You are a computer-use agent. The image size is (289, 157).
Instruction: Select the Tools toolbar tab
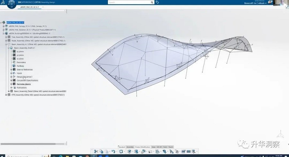(x=165, y=147)
